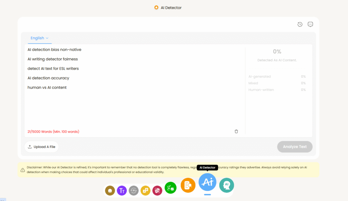This screenshot has width=348, height=201.
Task: Click the line 'human vs AI content'
Action: pyautogui.click(x=47, y=87)
